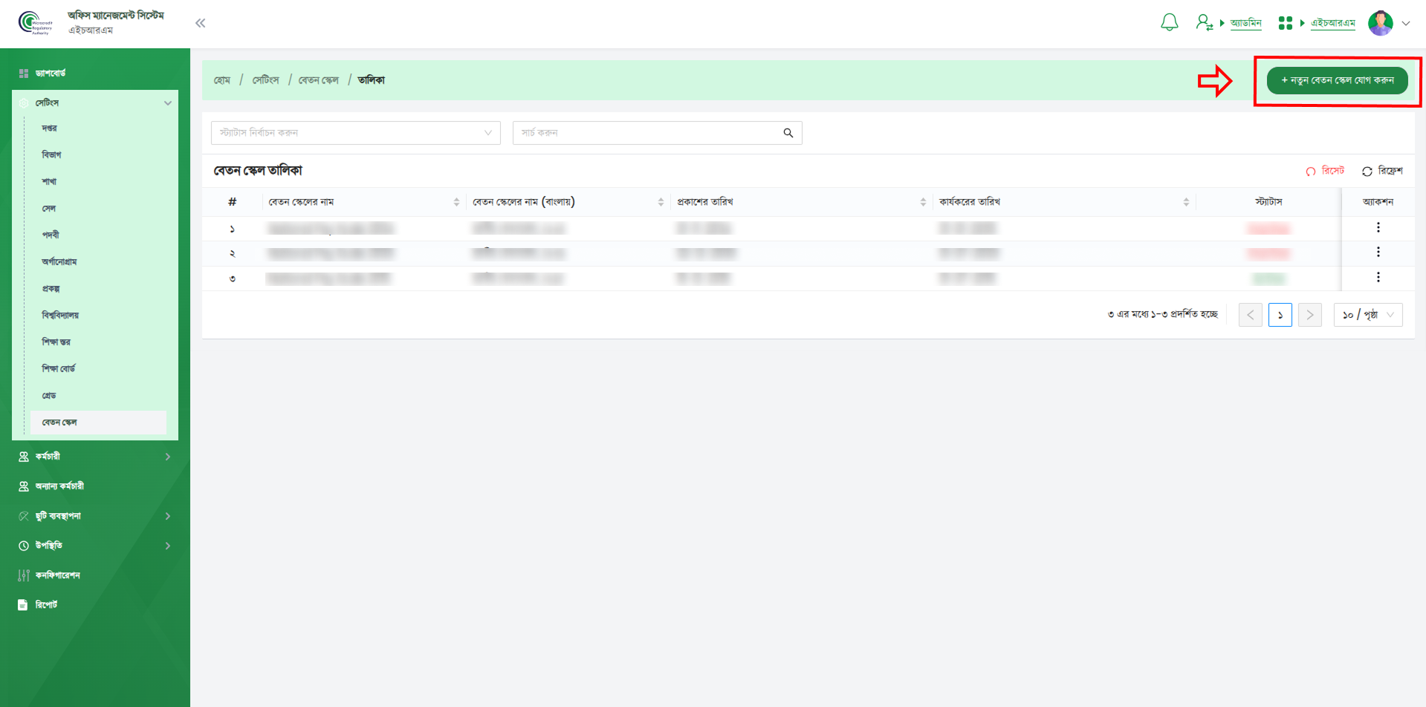Viewport: 1426px width, 707px height.
Task: Sort by প্রকাশের তারিখ column
Action: click(x=922, y=202)
